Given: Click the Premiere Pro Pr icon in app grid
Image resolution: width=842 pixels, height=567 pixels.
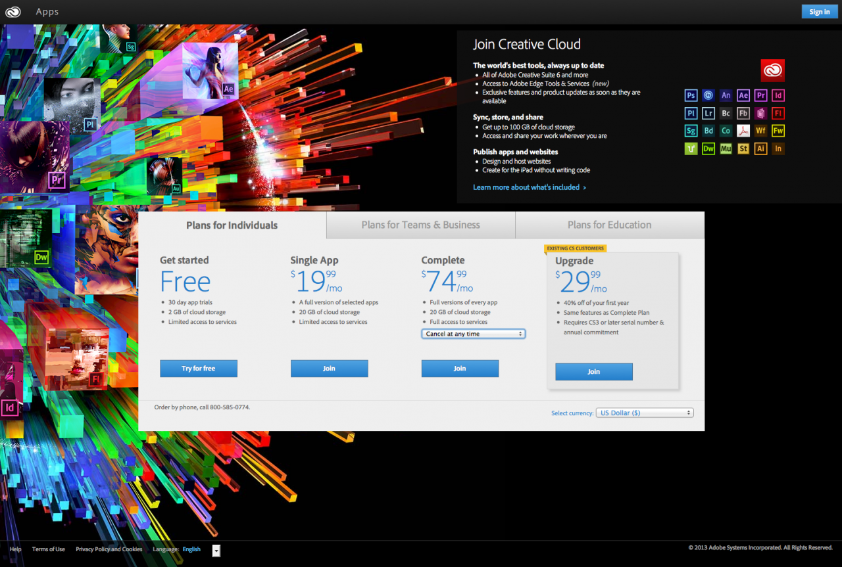Looking at the screenshot, I should pos(760,95).
